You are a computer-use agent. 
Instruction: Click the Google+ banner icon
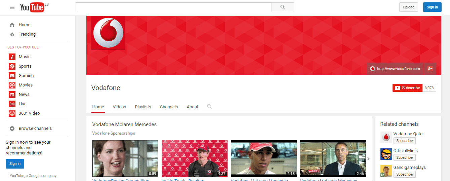[430, 69]
